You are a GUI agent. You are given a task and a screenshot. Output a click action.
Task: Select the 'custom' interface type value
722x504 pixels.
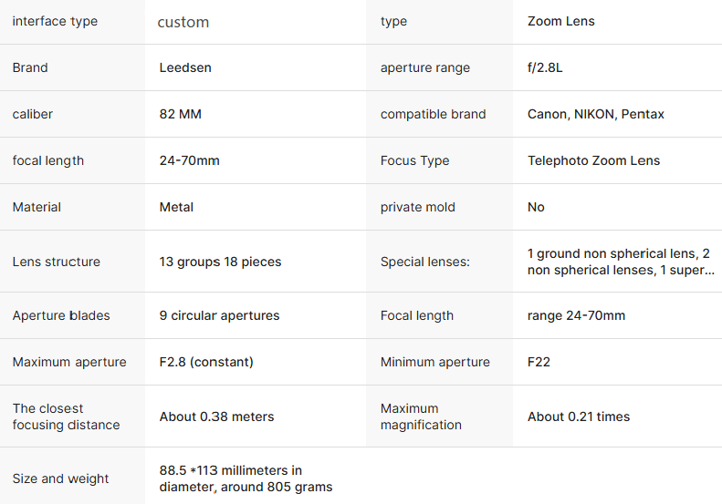coord(183,22)
